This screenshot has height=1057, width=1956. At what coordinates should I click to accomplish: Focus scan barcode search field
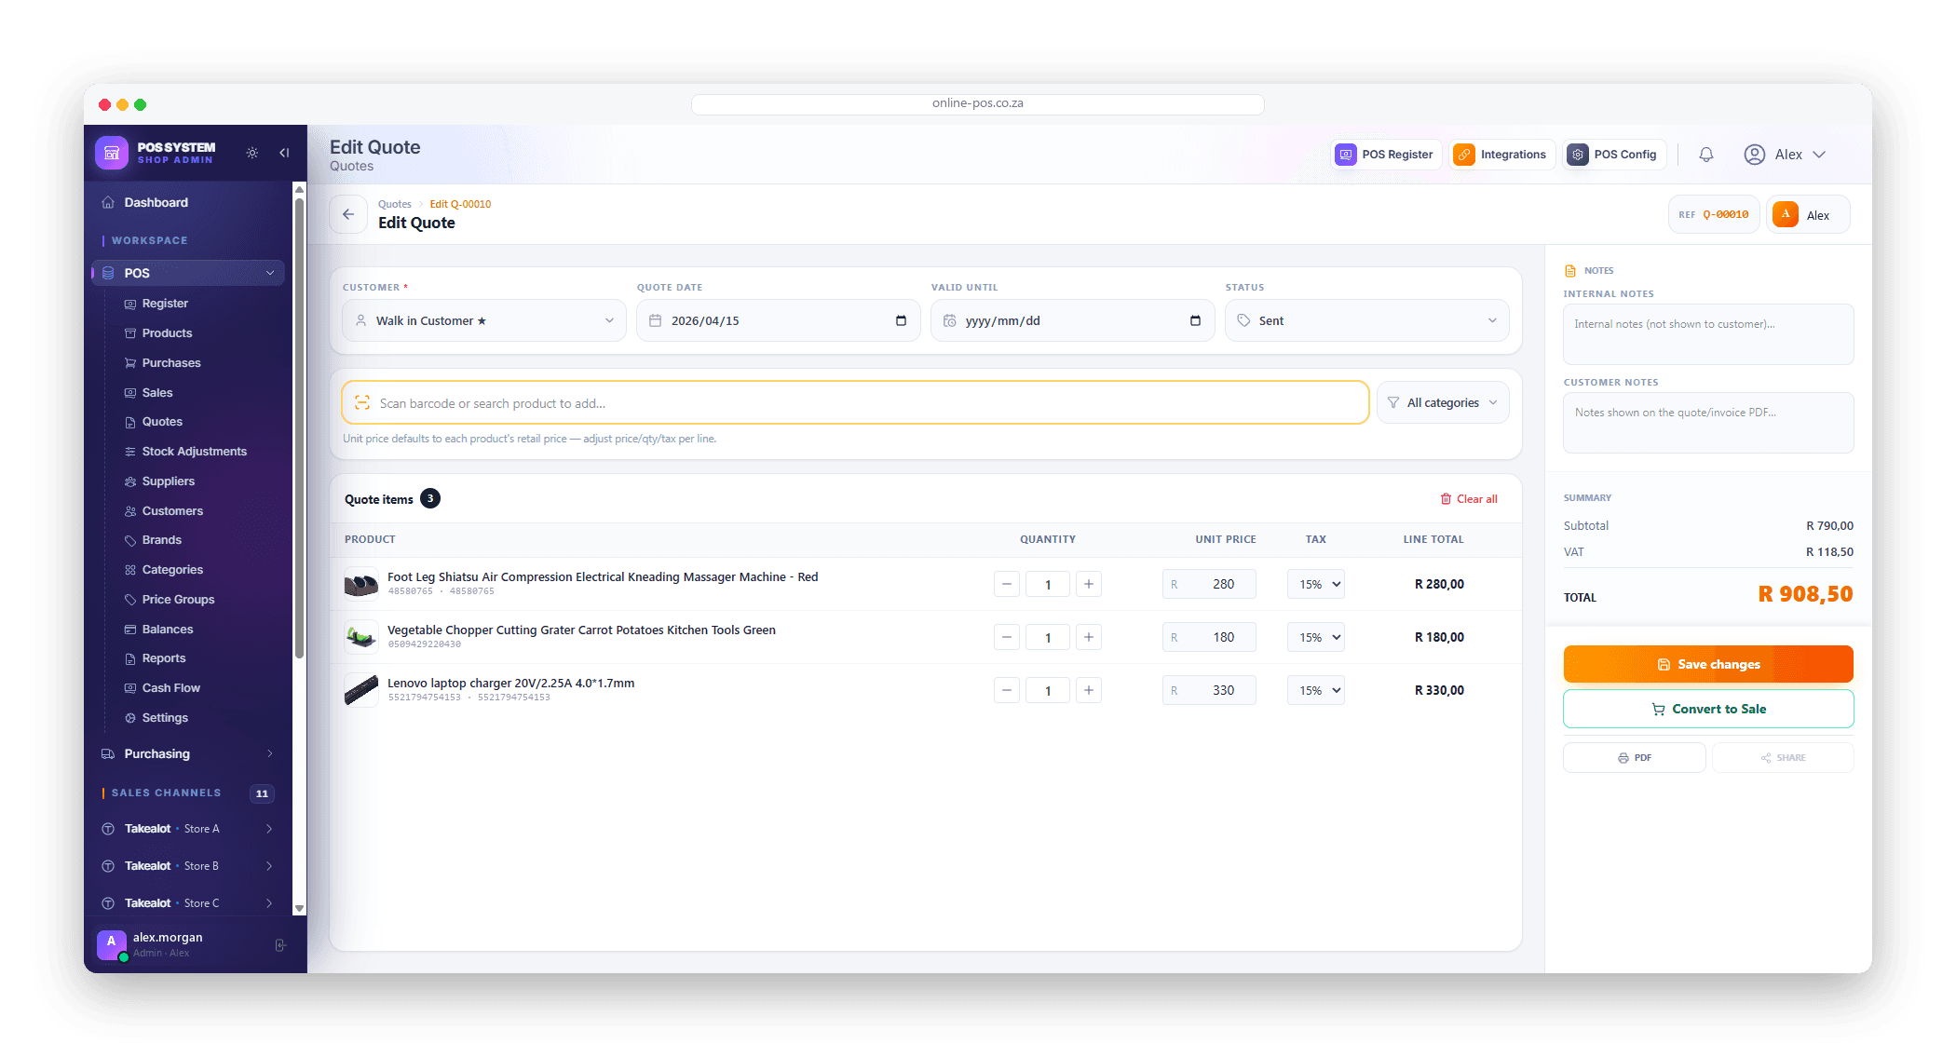(x=855, y=402)
